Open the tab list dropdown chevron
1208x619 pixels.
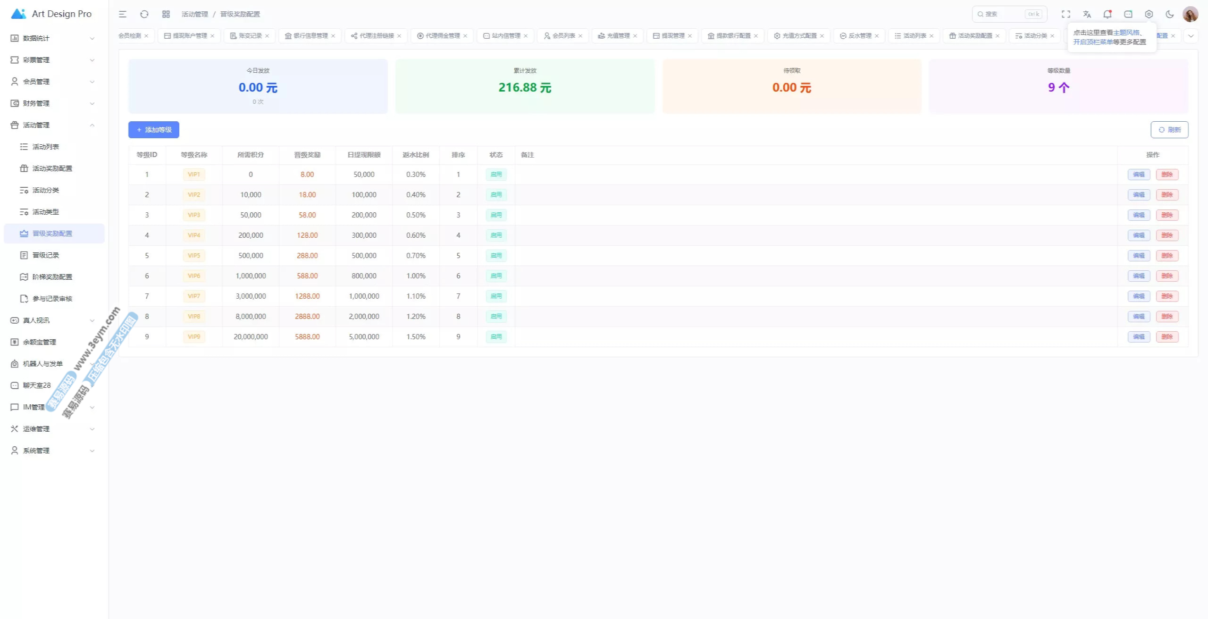tap(1191, 36)
